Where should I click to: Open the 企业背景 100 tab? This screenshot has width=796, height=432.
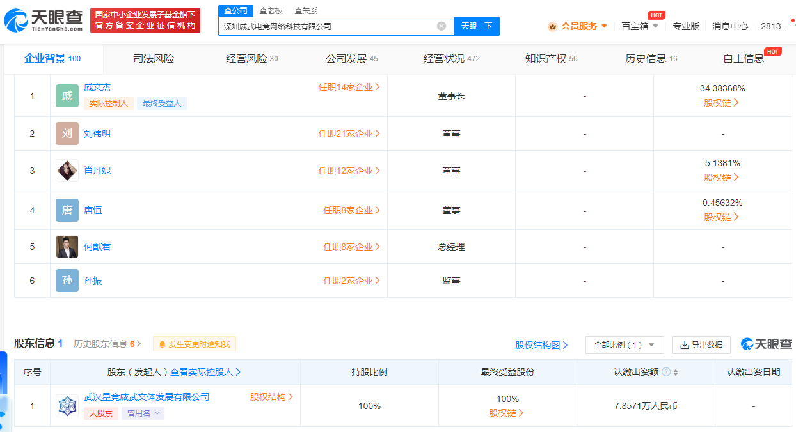point(52,59)
